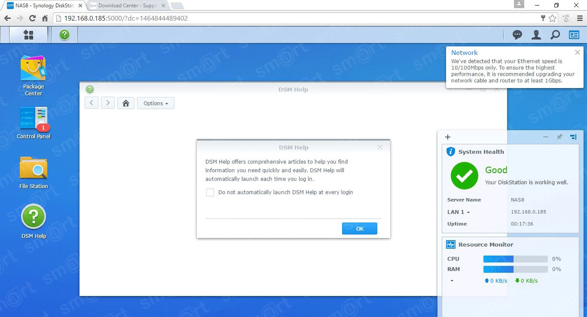This screenshot has width=587, height=317.
Task: Minimize the widget panel
Action: (x=546, y=137)
